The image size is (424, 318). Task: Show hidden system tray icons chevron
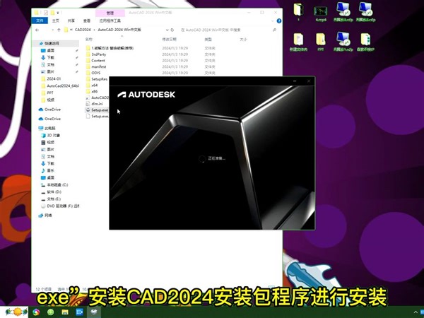[416, 312]
